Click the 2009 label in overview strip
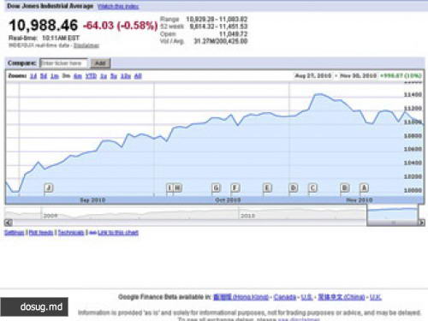428x321 pixels. click(x=51, y=216)
